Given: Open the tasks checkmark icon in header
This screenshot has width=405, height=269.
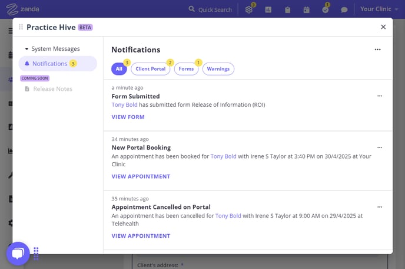Looking at the screenshot, I should click(x=326, y=10).
